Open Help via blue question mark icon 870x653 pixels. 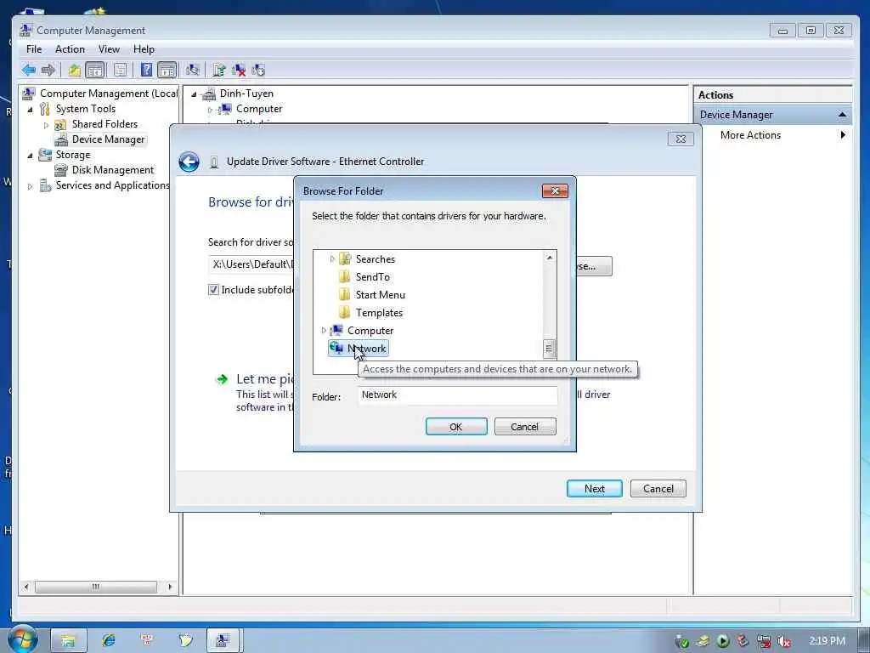(x=146, y=70)
